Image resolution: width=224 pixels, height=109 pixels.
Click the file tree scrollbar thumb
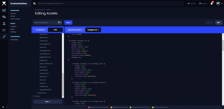tap(63, 84)
